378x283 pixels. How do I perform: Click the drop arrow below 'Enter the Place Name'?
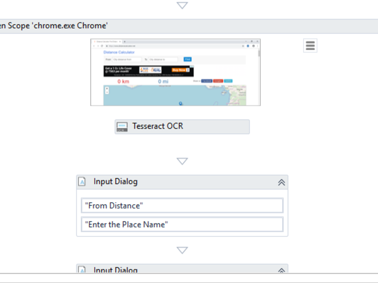[182, 250]
